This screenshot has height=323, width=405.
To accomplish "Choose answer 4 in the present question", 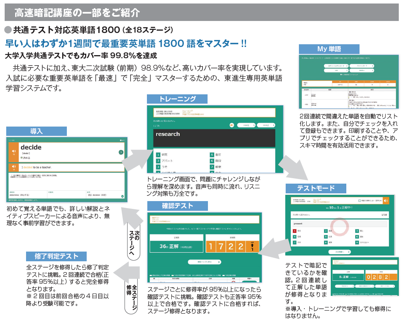I will coord(297,236).
